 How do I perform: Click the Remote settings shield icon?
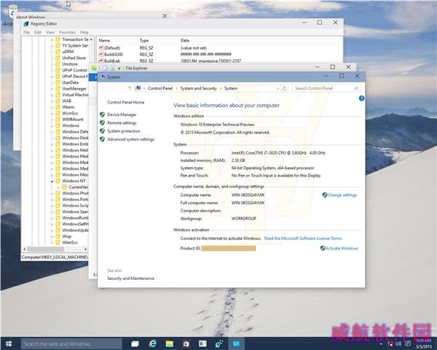coord(102,122)
